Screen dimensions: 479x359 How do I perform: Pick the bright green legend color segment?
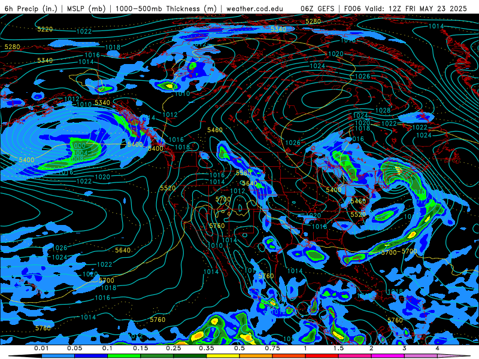pyautogui.click(x=124, y=356)
